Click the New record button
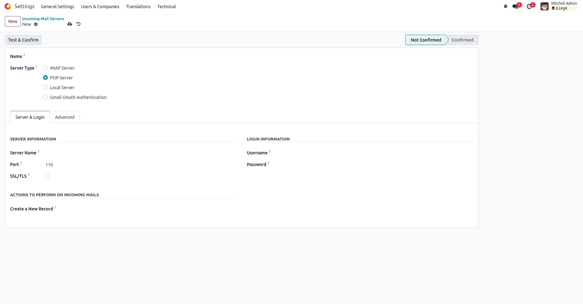This screenshot has width=583, height=304. point(13,21)
